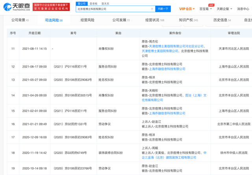Viewport: 252px width, 175px height.
Task: Select case number (2020) 京0106民初30515号
Action: coord(72,95)
